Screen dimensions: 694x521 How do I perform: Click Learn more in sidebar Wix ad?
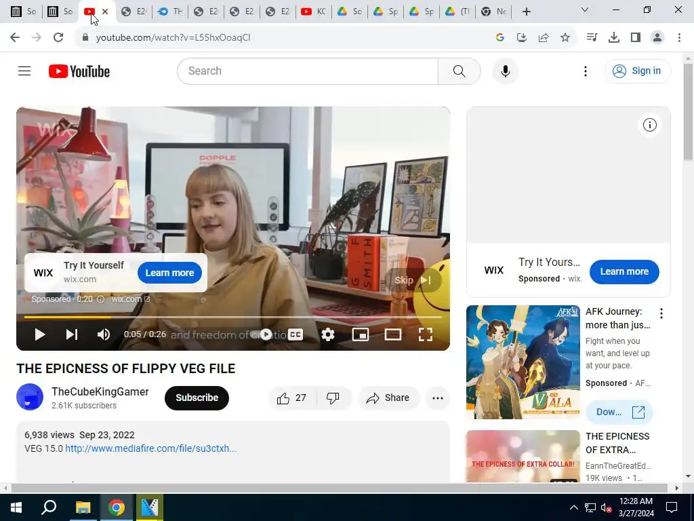[x=624, y=271]
